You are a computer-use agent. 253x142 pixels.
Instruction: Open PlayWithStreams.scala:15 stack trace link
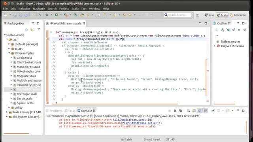coord(142,123)
